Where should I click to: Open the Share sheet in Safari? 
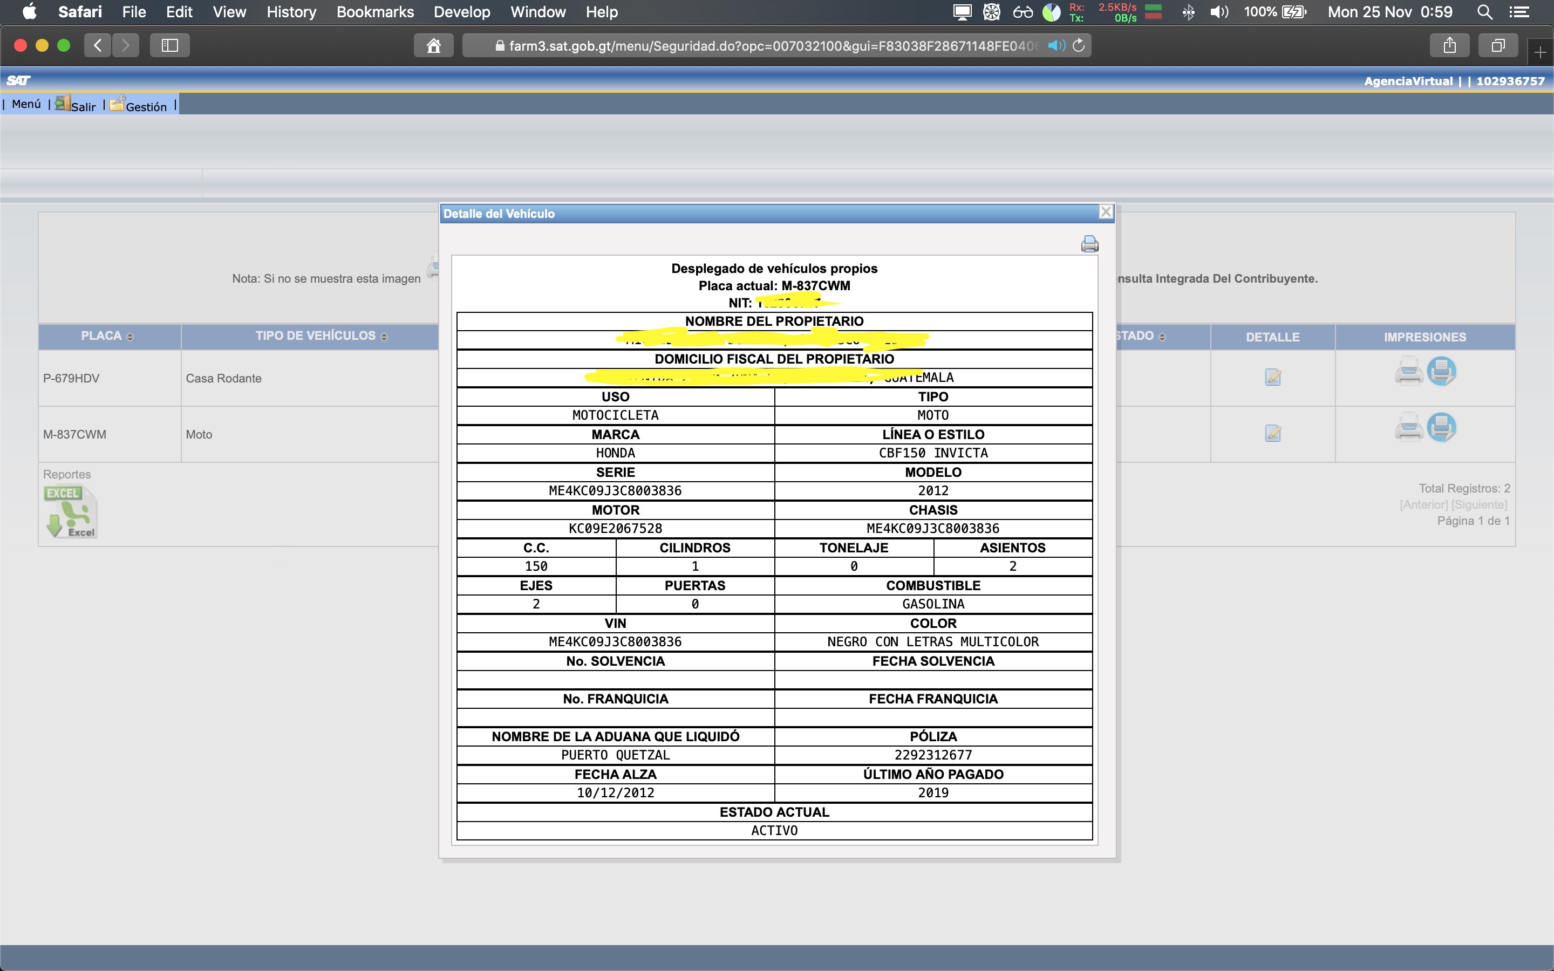click(x=1449, y=46)
